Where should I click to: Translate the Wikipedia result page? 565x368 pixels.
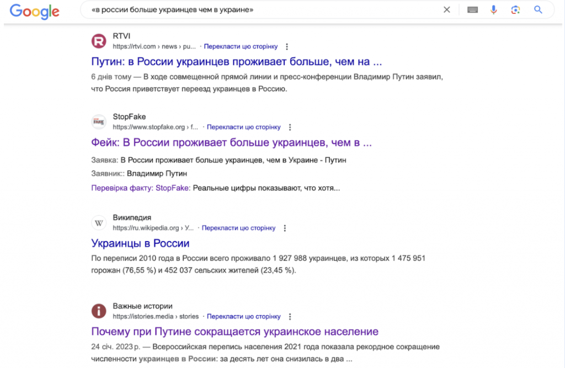tap(238, 228)
